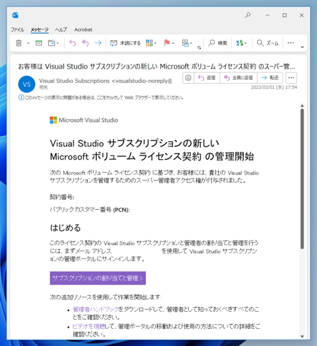Click the message scrollbar up arrow

point(302,106)
